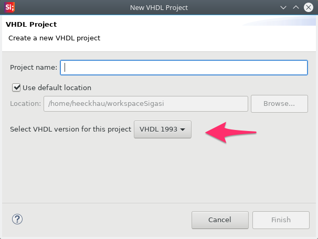Close the New VHDL Project dialog
Viewport: 318px width, 239px height.
pyautogui.click(x=309, y=7)
